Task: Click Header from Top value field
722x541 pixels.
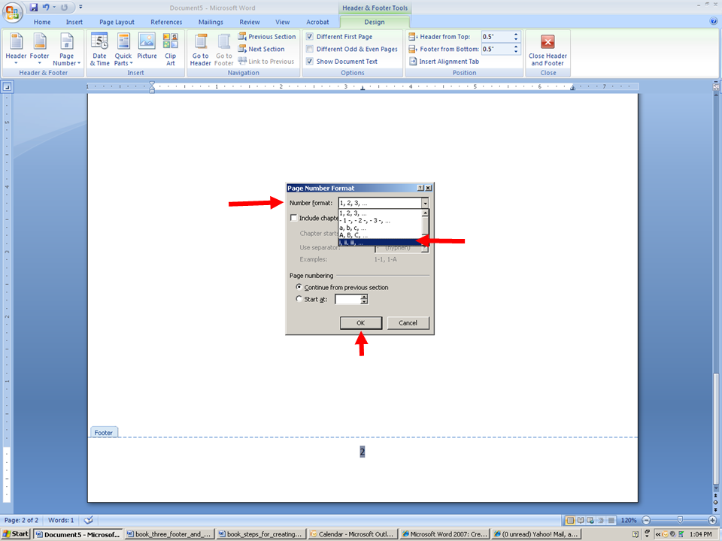Action: tap(497, 36)
